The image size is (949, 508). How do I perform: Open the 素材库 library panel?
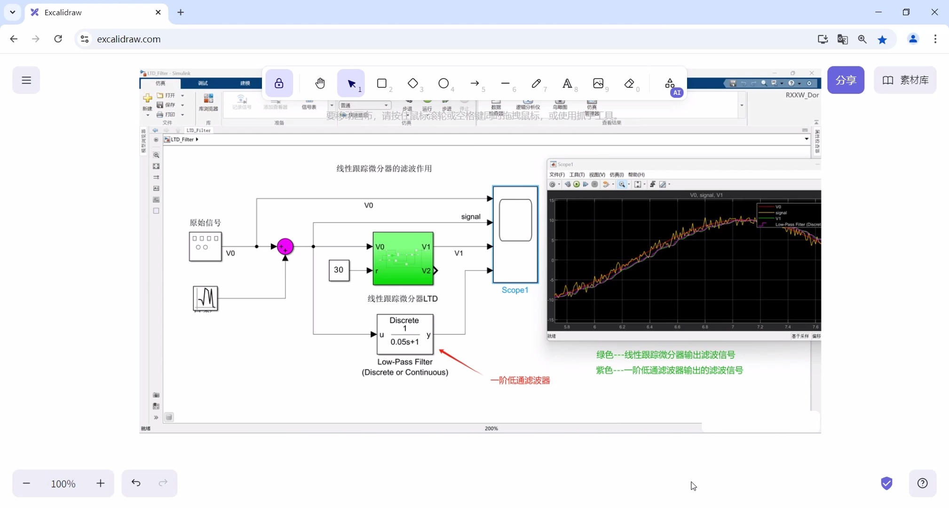pyautogui.click(x=905, y=80)
